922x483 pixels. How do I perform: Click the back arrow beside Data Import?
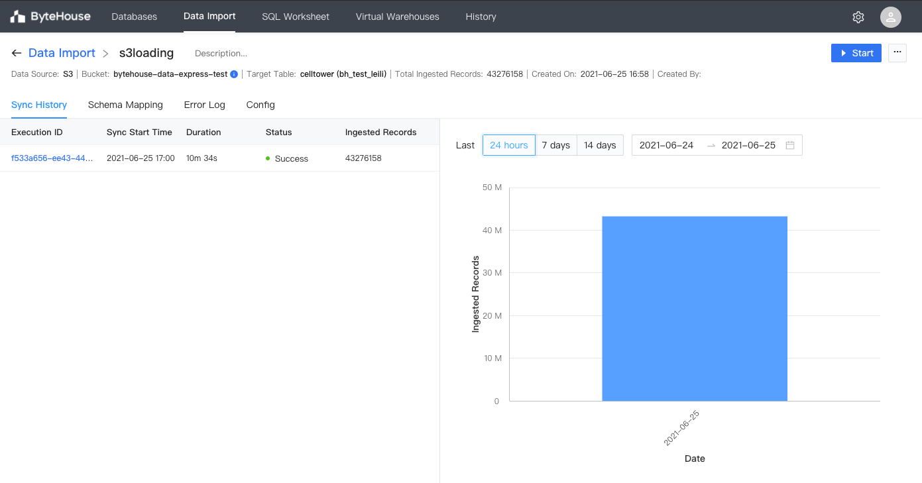pyautogui.click(x=17, y=53)
